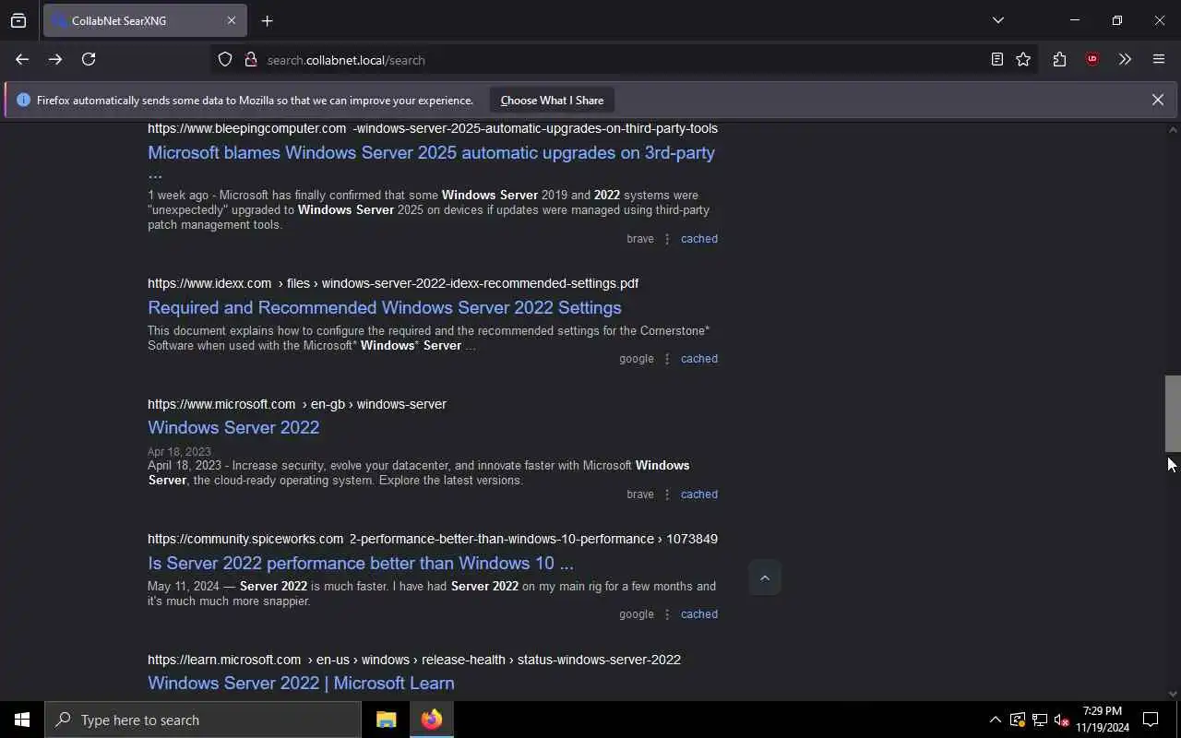Open Windows Server 2022 | Microsoft Learn result

[x=301, y=683]
